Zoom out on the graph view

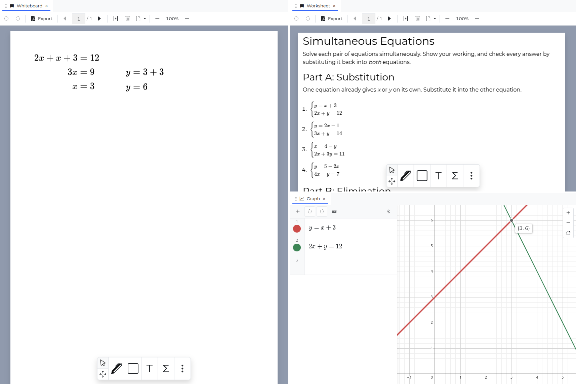click(x=568, y=223)
